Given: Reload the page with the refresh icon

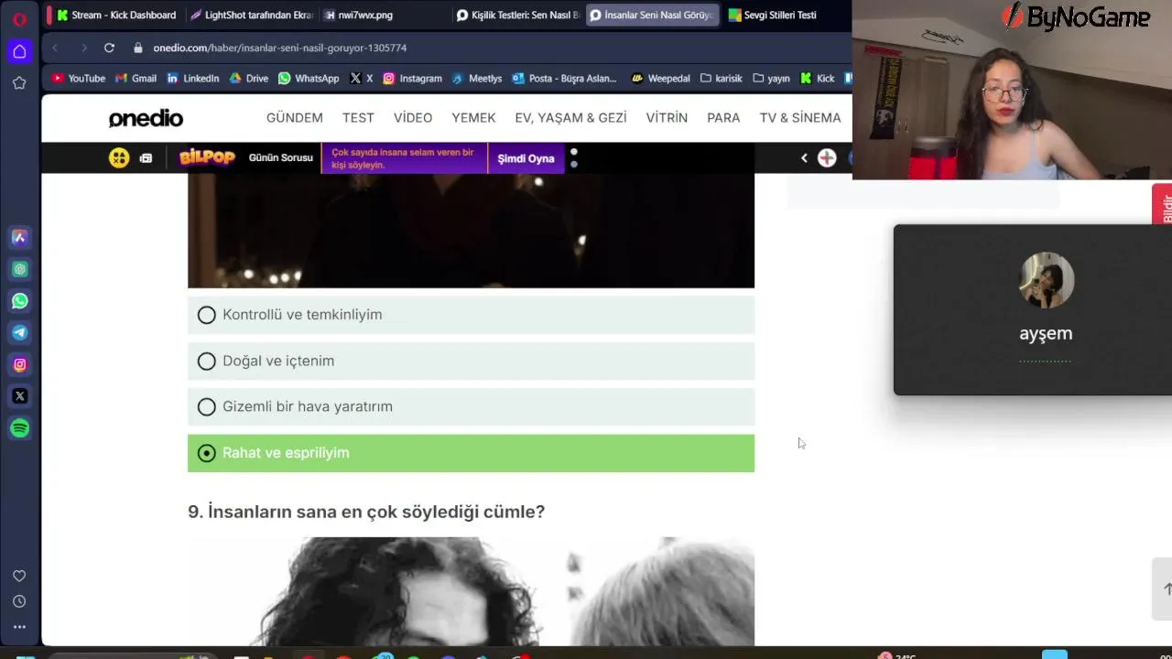Looking at the screenshot, I should [x=109, y=48].
